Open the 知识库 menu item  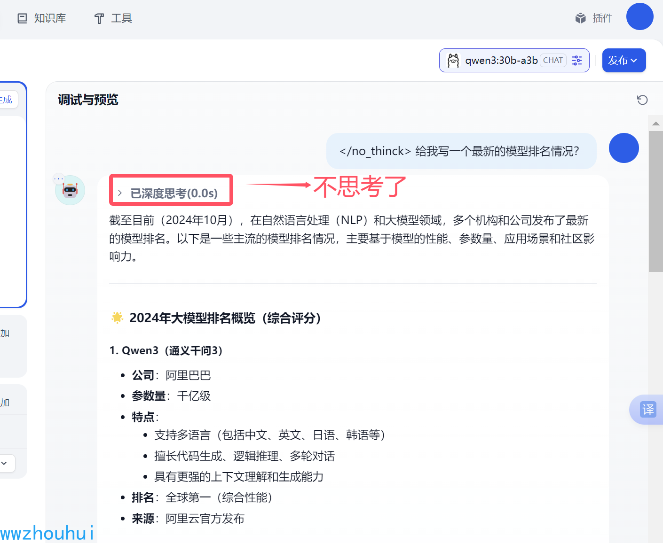click(41, 18)
